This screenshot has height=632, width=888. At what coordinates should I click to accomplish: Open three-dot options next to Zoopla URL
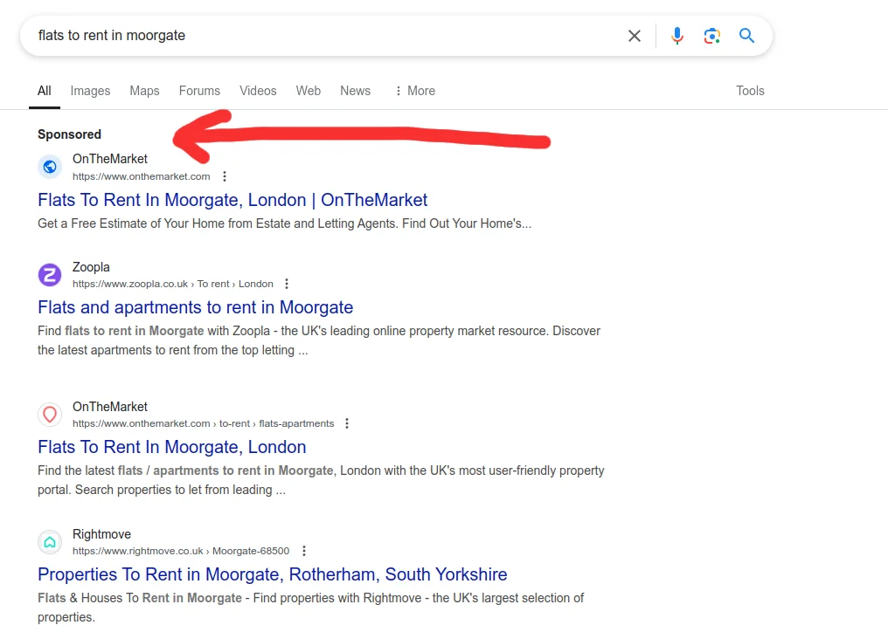287,284
